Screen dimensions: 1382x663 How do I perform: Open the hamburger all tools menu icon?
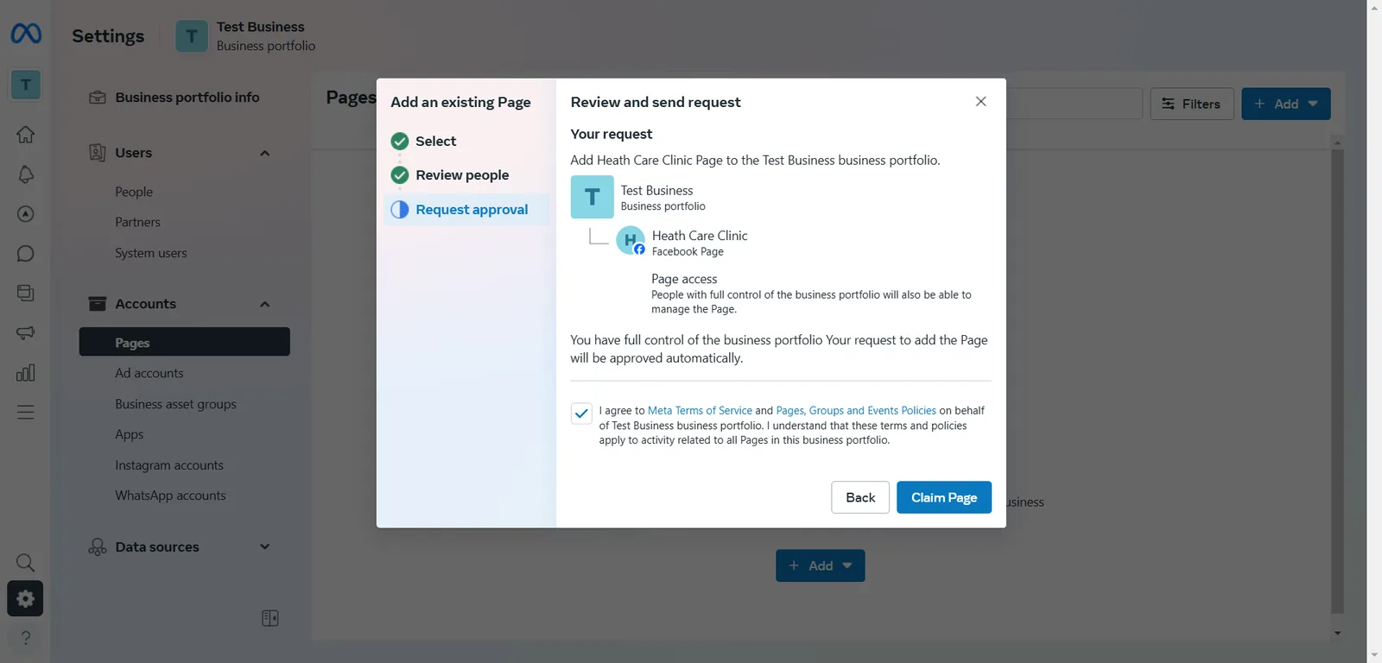click(x=26, y=413)
